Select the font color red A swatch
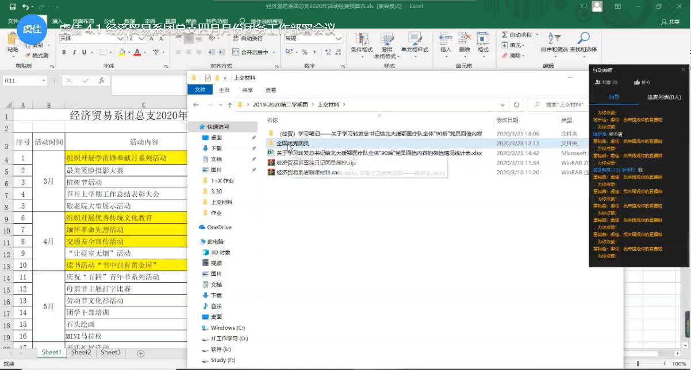The height and width of the screenshot is (370, 691). click(137, 52)
